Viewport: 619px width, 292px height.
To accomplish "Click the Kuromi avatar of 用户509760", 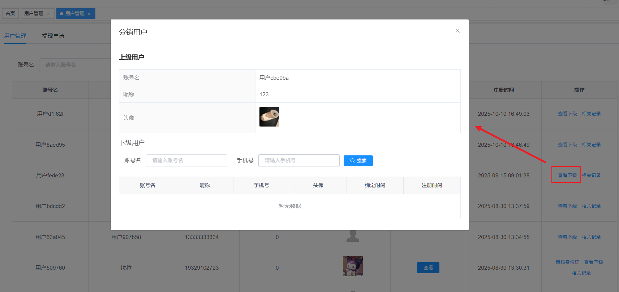I will tap(353, 266).
